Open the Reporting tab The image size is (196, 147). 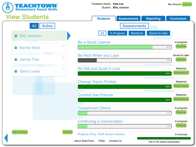(153, 18)
